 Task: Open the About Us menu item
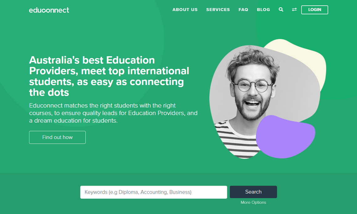coord(185,10)
